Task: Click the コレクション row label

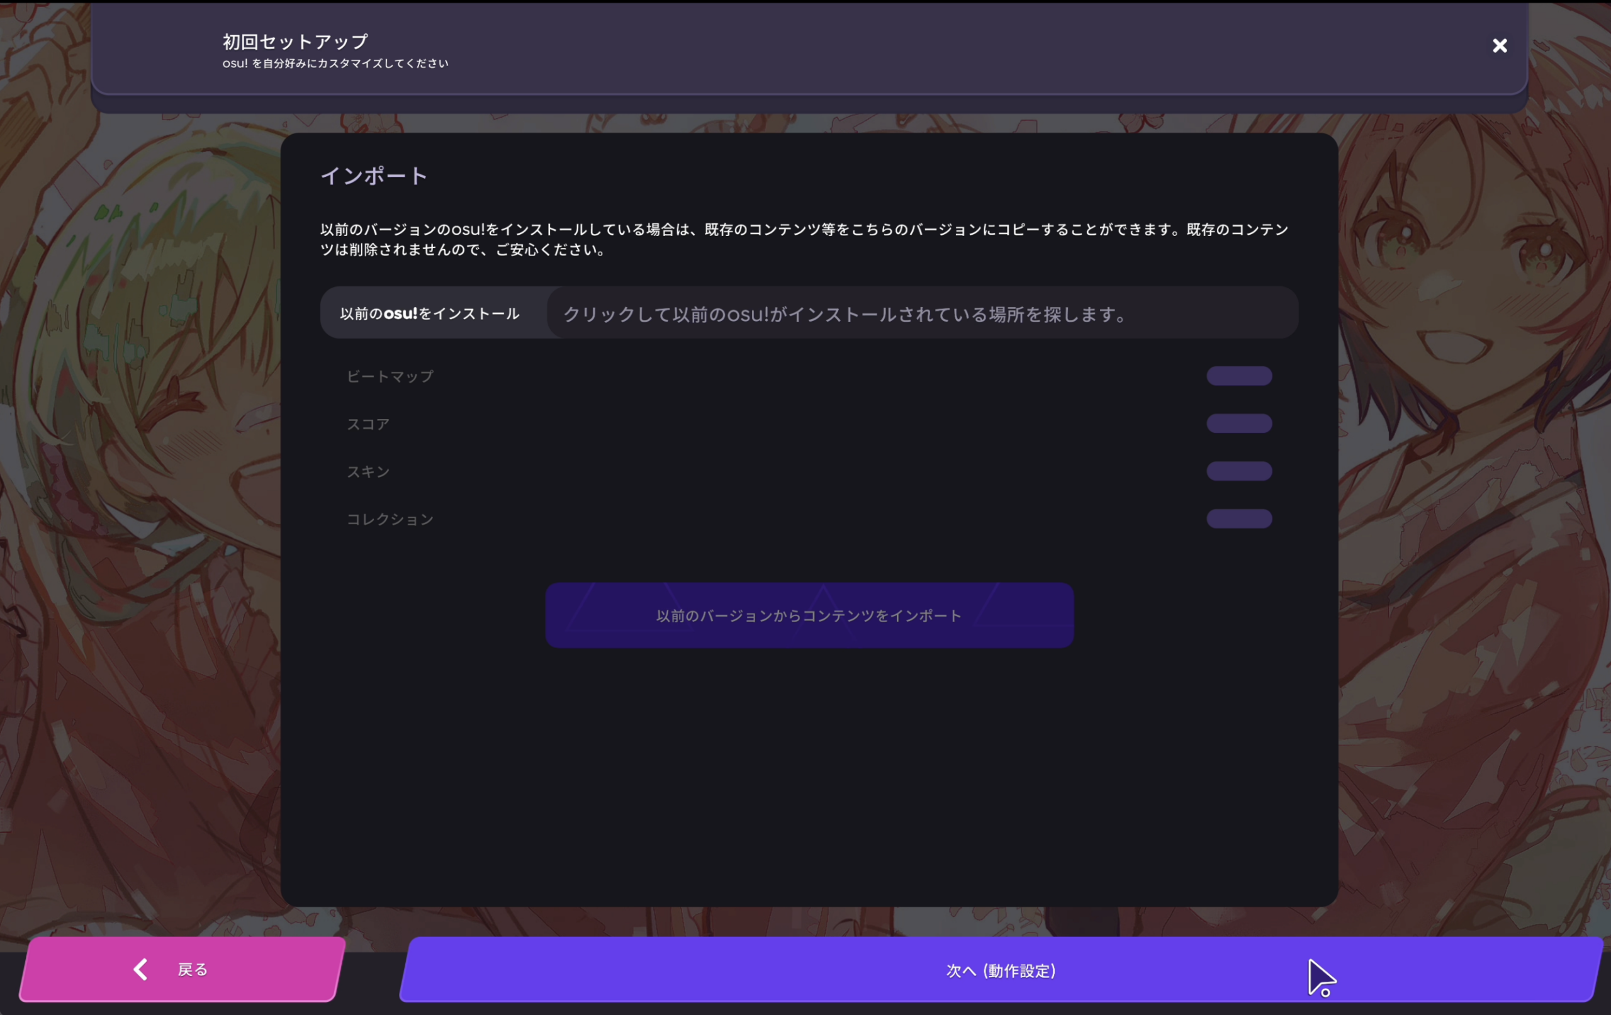Action: point(390,519)
